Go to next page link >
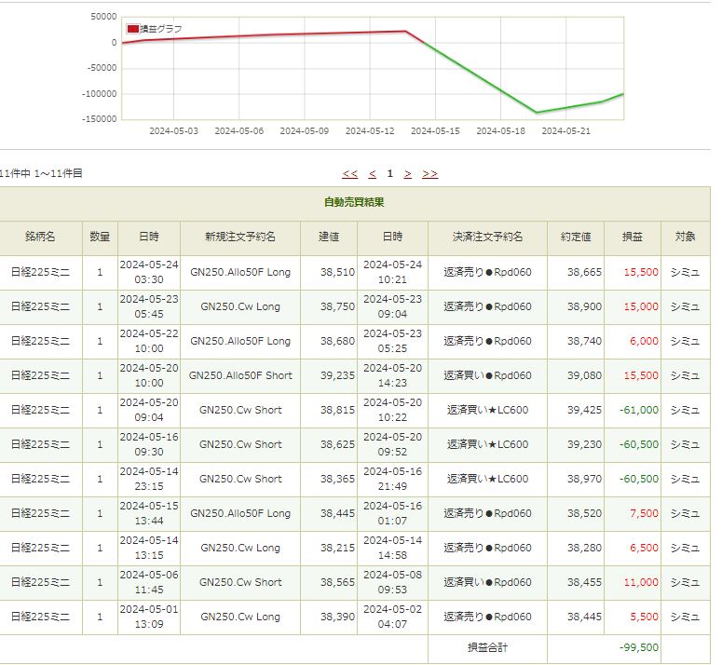The image size is (722, 665). point(407,173)
